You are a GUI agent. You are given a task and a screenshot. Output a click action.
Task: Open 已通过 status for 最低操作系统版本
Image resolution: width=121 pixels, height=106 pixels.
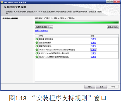click(93, 39)
